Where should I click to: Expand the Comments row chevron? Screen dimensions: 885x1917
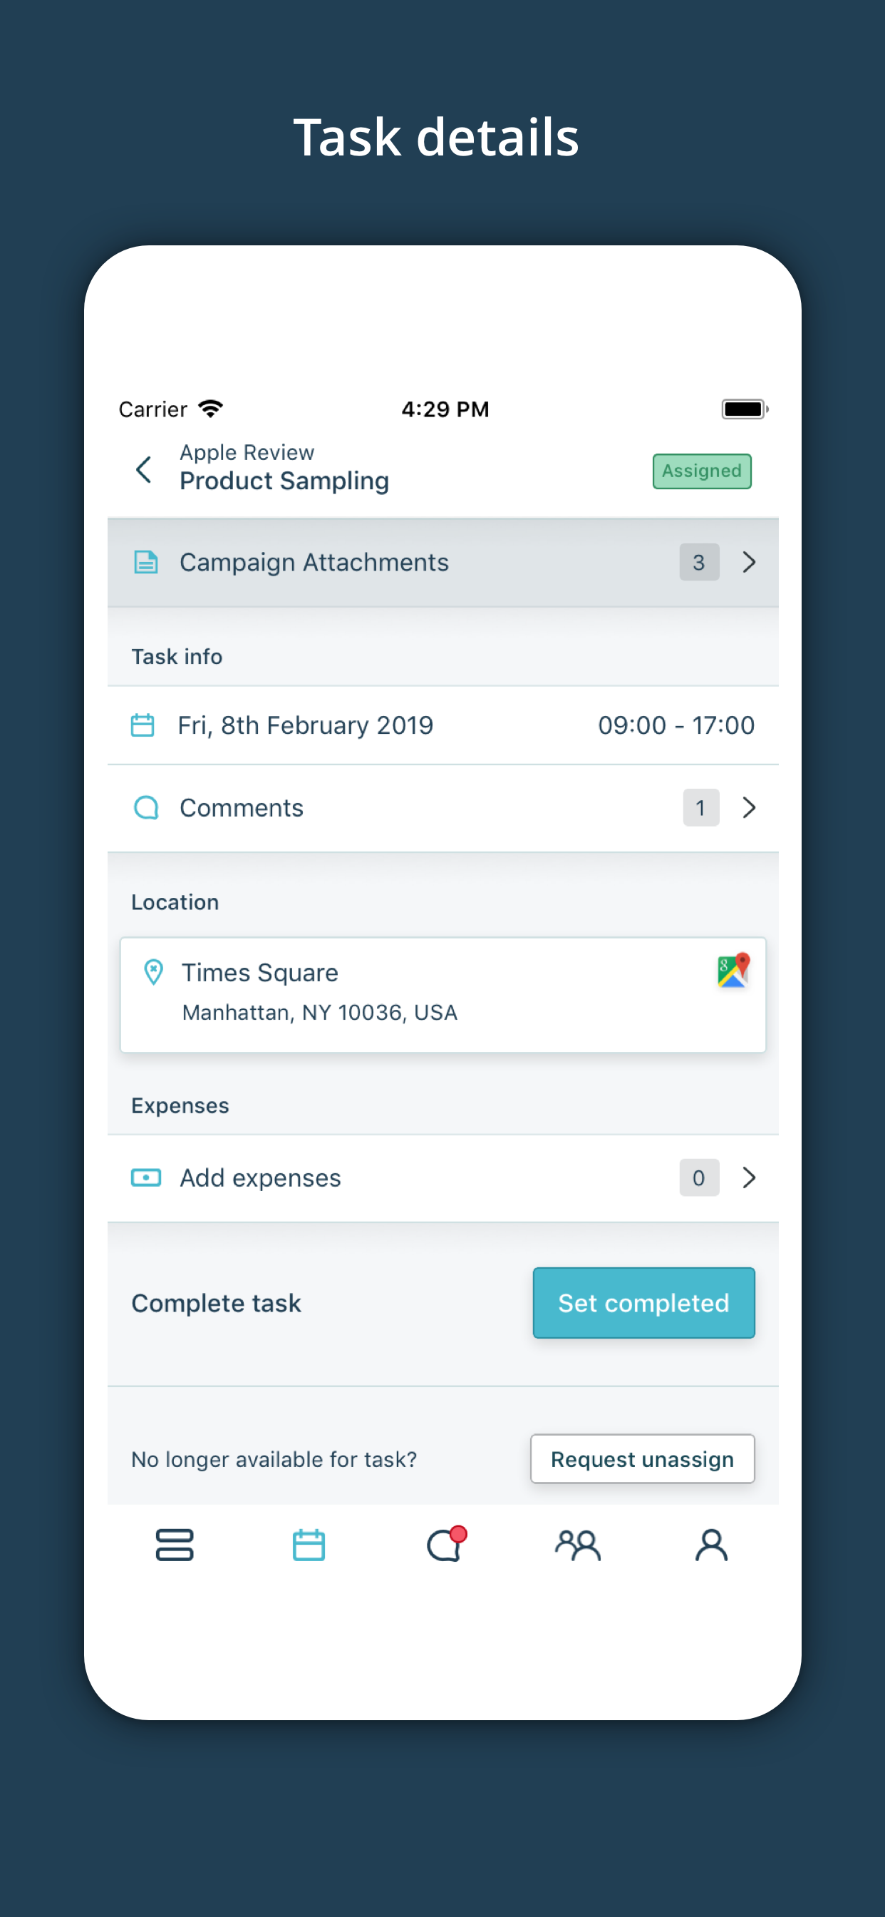749,807
